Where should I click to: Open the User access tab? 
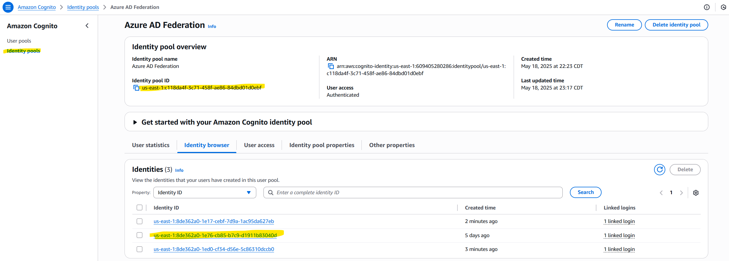259,145
